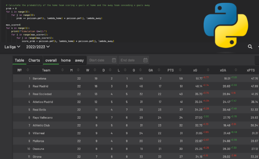Open the Atletico Madrid team link
259x159 pixels.
(x=42, y=102)
